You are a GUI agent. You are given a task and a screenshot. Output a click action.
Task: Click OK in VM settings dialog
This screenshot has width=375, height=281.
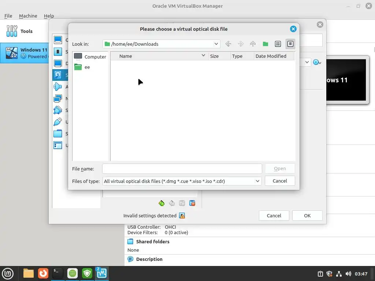[307, 216]
